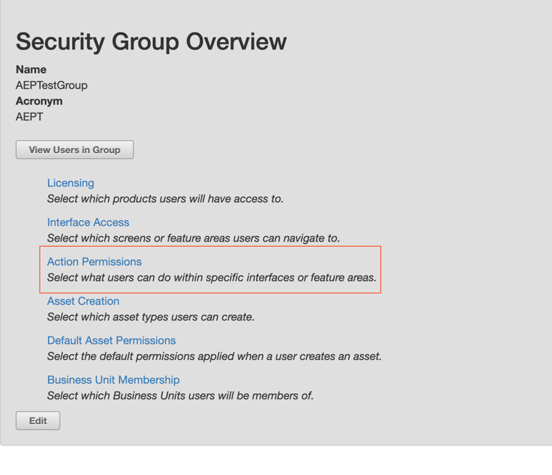
Task: Click the Name field label
Action: point(31,69)
